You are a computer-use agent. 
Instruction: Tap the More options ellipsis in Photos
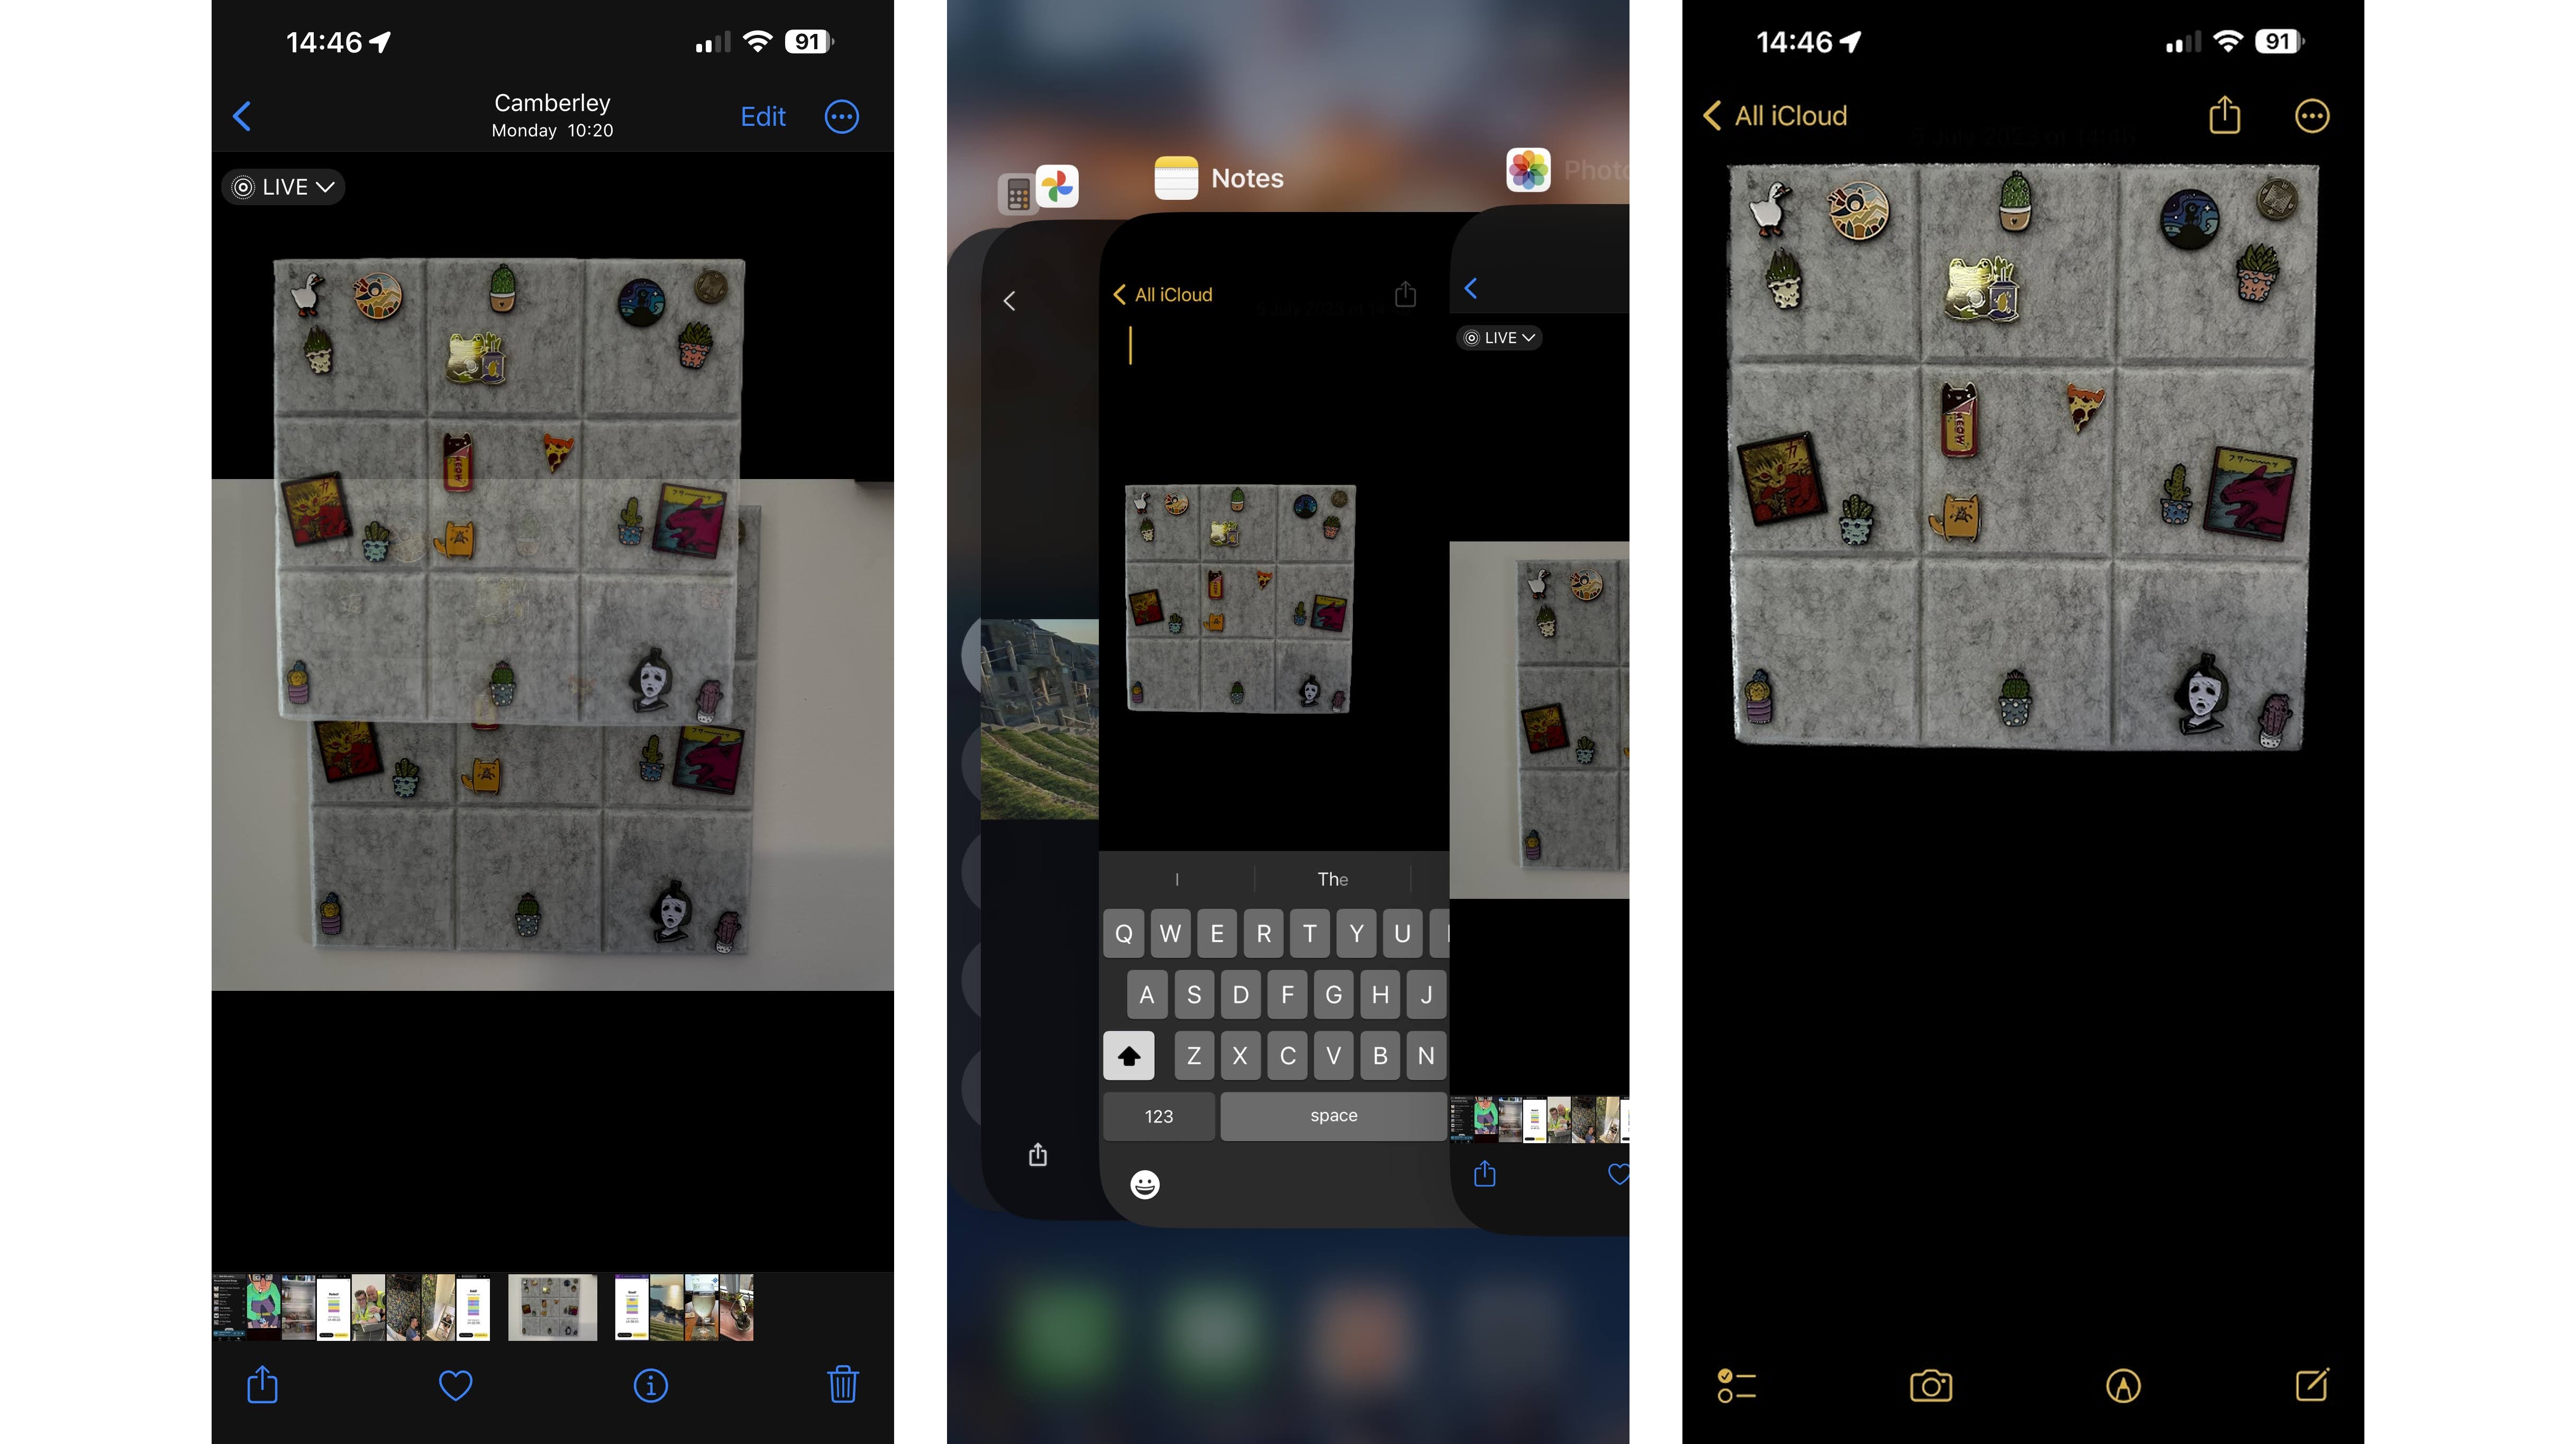point(842,115)
